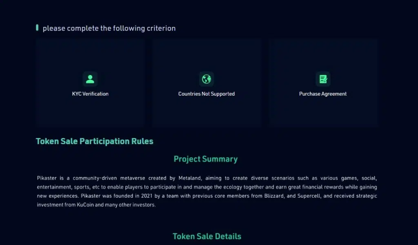The width and height of the screenshot is (418, 245).
Task: Select the Token Sale Participation Rules heading
Action: point(94,141)
